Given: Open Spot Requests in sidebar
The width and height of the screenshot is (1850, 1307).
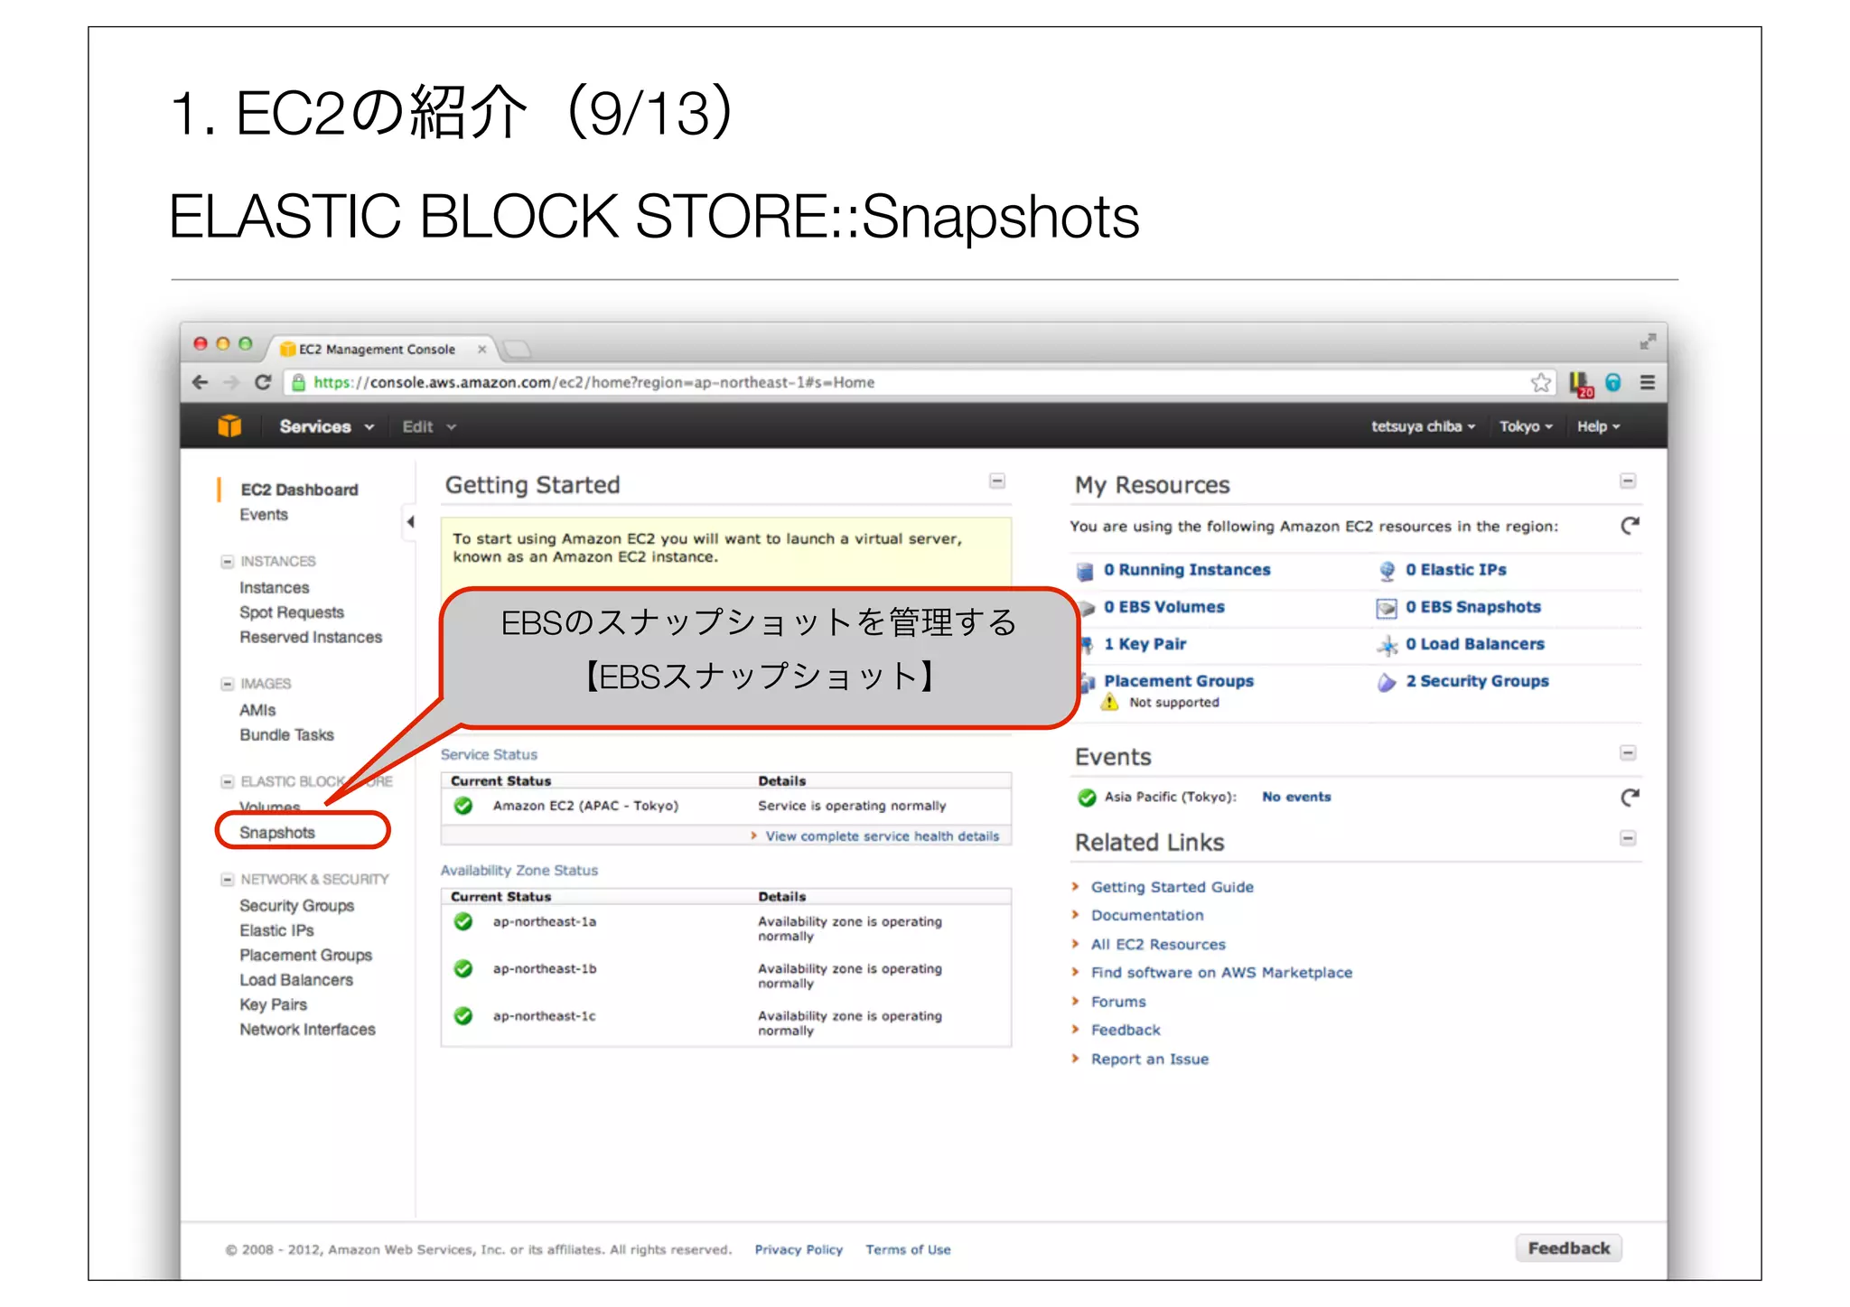Looking at the screenshot, I should 291,612.
